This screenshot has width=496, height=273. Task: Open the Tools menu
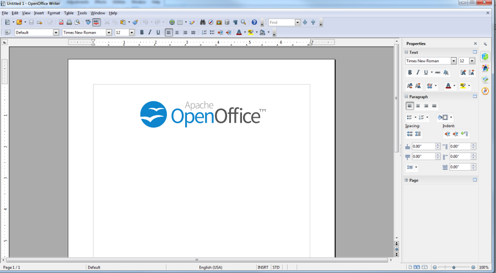point(82,13)
